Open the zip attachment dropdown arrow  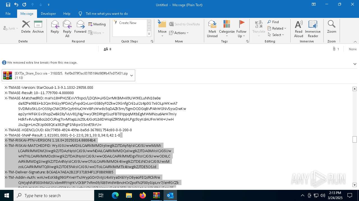point(132,76)
